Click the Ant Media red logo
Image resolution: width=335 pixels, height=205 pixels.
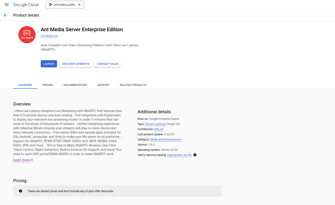[x=27, y=35]
